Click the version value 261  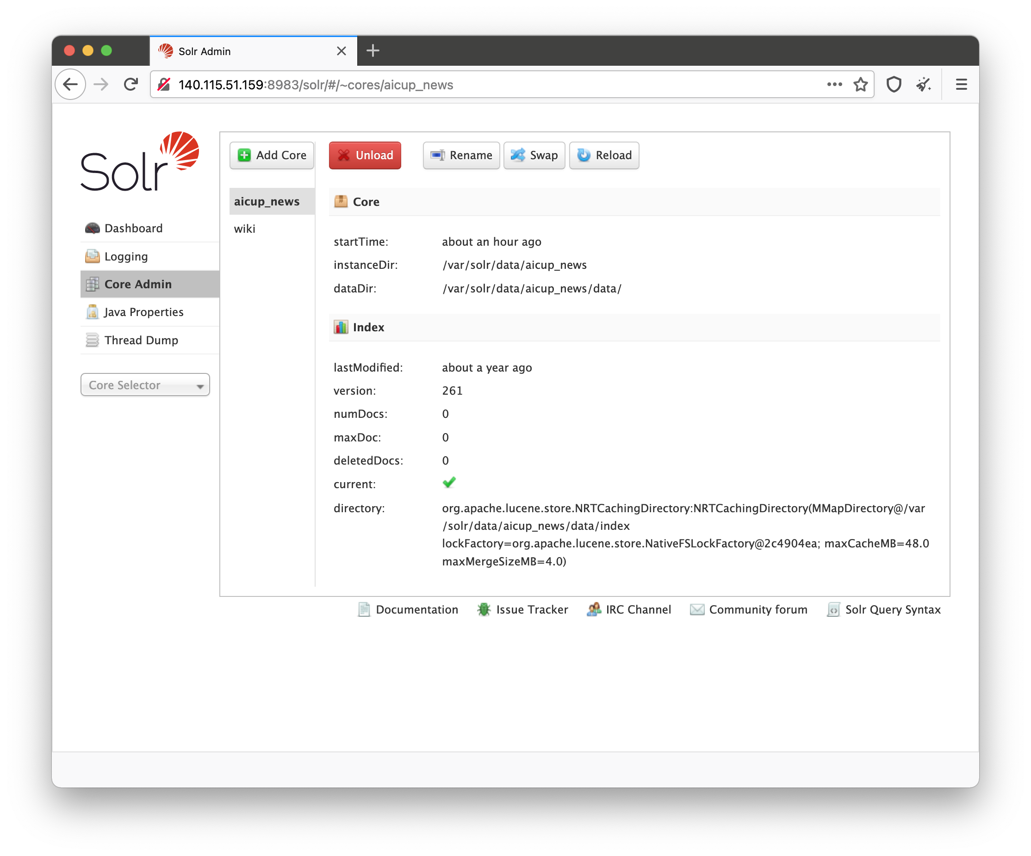[x=452, y=391]
